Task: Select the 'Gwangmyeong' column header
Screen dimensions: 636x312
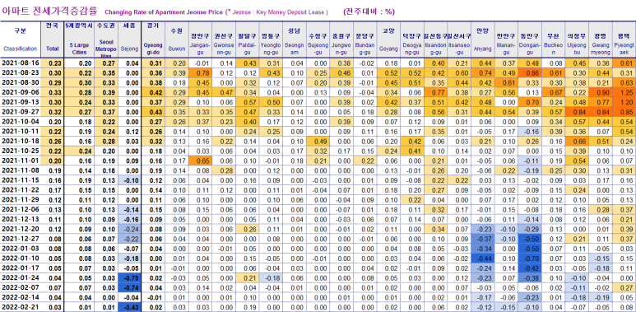Action: click(x=600, y=40)
